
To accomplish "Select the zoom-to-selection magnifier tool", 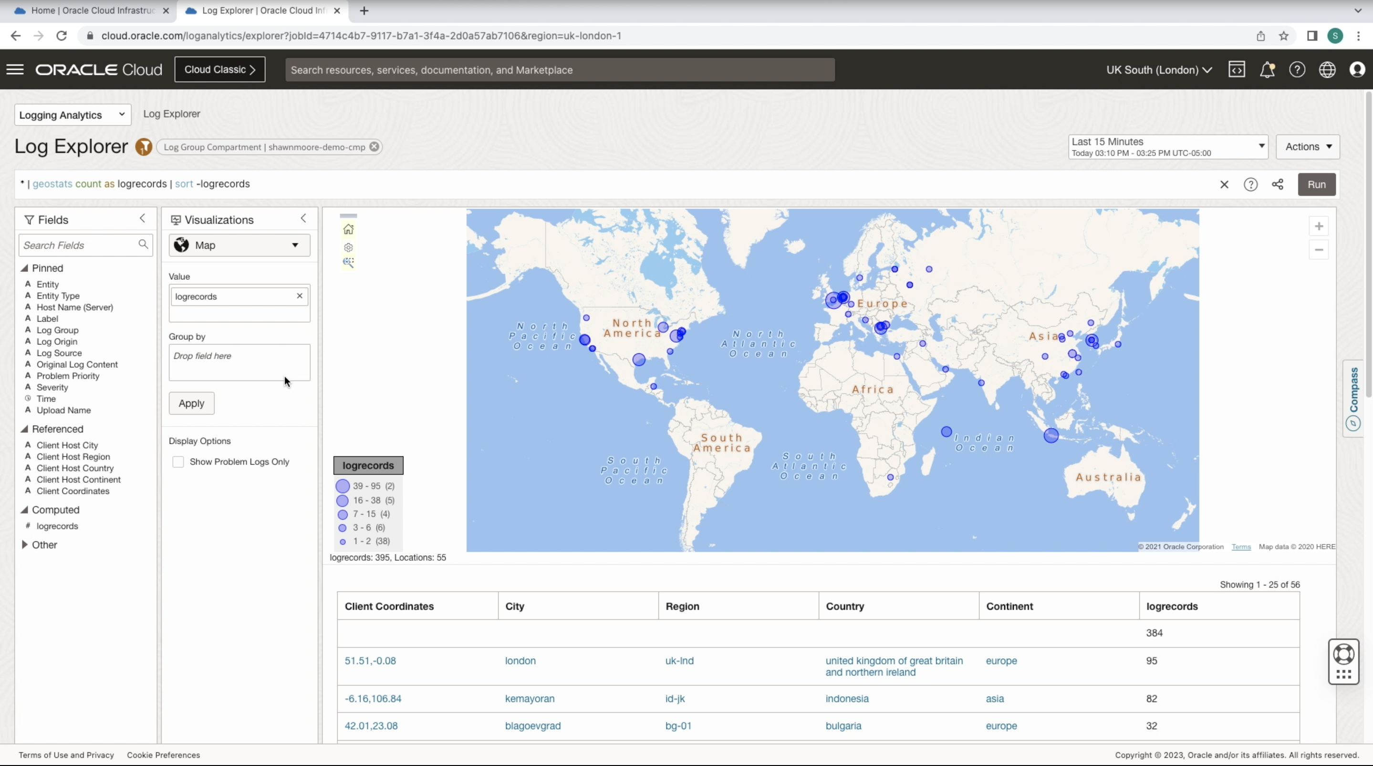I will pos(348,262).
